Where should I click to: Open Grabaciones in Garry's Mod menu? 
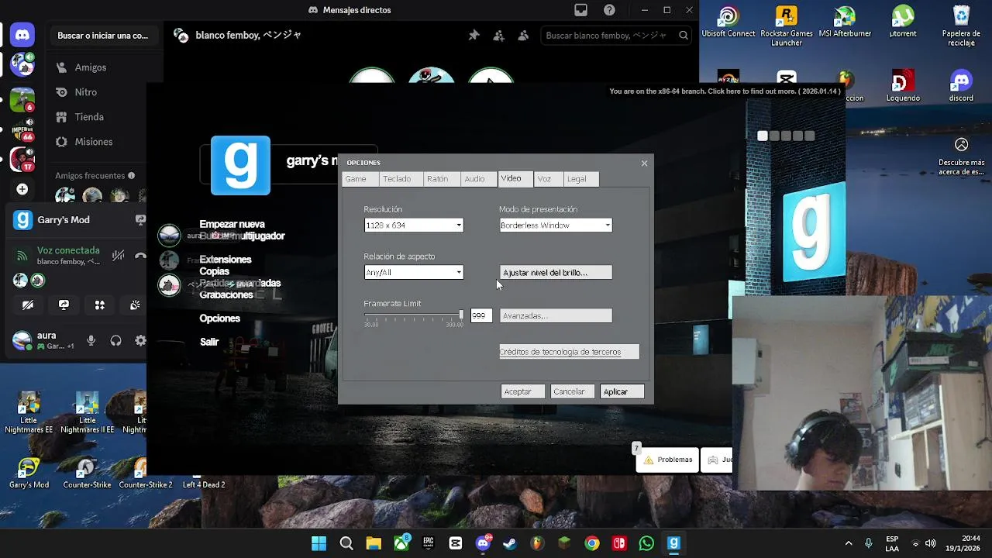[x=226, y=294]
